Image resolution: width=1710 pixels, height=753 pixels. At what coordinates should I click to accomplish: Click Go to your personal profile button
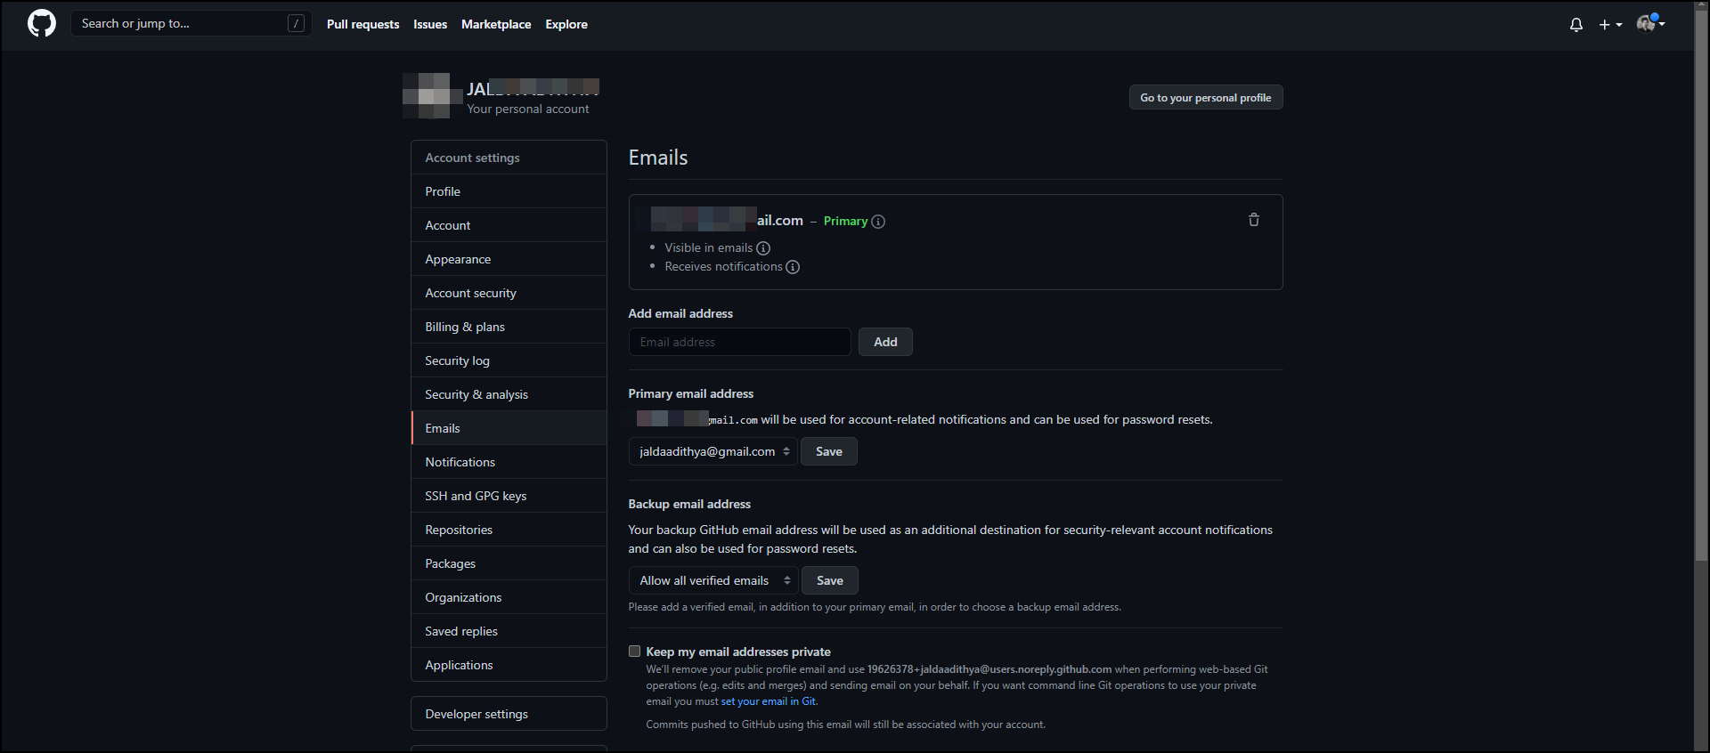pos(1205,98)
